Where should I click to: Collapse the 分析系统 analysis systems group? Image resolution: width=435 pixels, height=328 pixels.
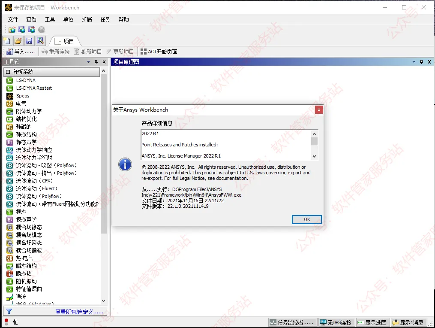(x=8, y=72)
